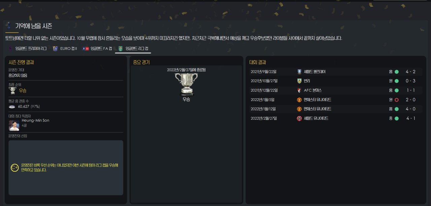The image size is (431, 206).
Task: Open the 2022/1/5 Manchester United match
Action: pyautogui.click(x=336, y=100)
